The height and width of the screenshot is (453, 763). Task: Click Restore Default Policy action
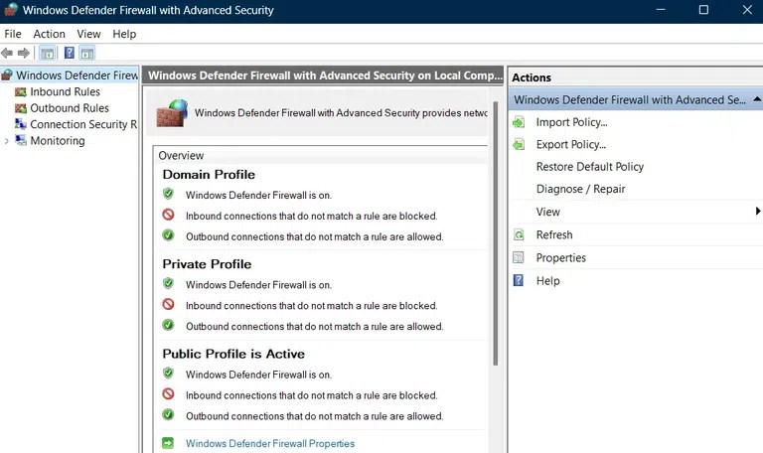(590, 167)
